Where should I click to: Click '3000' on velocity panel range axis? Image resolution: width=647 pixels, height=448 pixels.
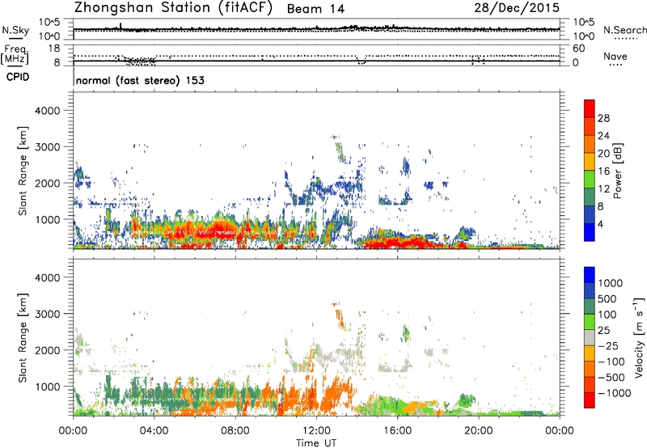coord(48,314)
